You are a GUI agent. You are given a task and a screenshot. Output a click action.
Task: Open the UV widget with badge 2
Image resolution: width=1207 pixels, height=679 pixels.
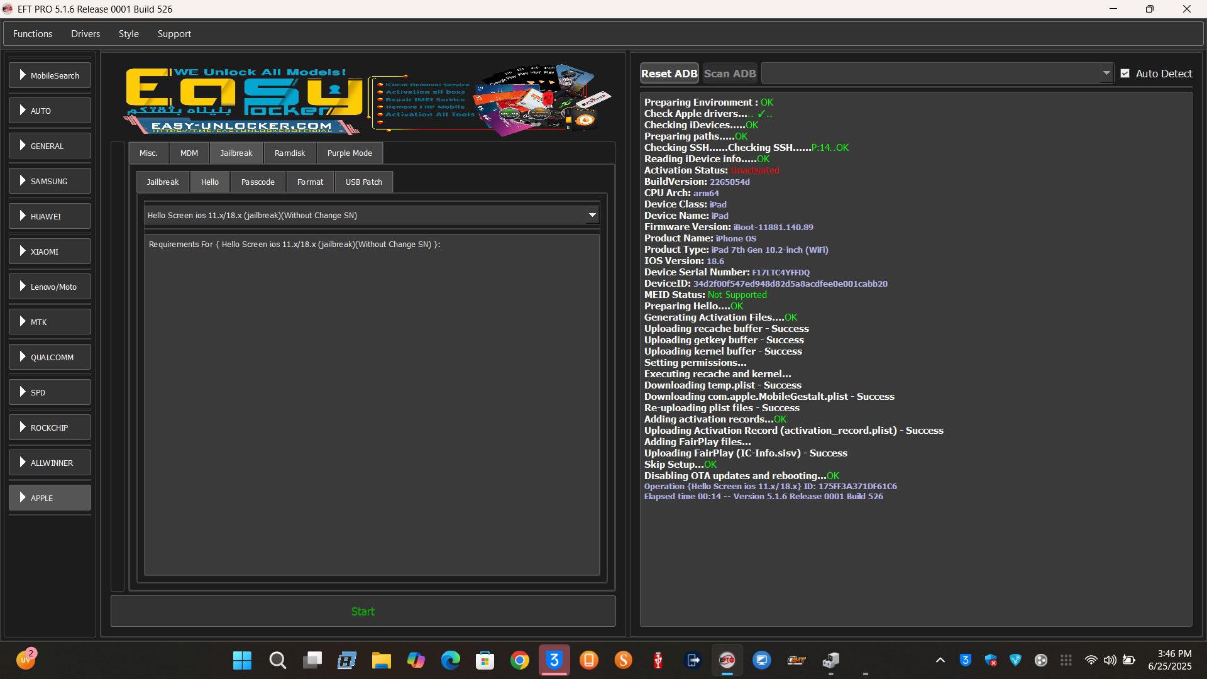[x=26, y=660]
